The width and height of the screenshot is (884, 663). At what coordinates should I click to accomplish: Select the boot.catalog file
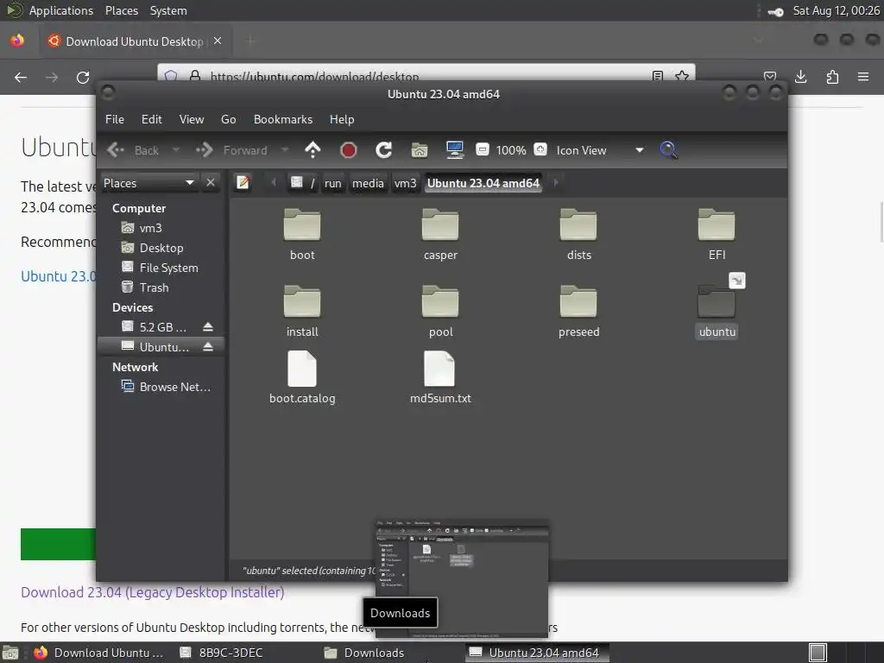tap(302, 378)
